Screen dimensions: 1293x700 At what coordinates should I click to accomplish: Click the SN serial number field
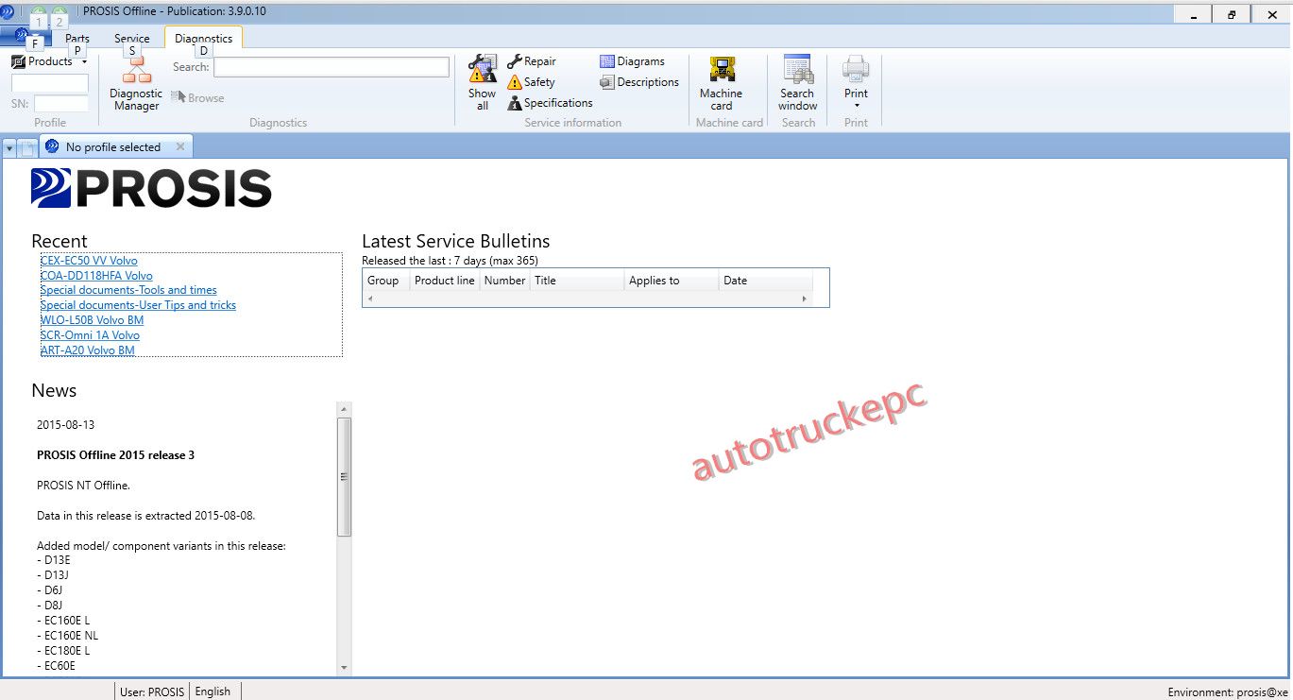tap(61, 104)
